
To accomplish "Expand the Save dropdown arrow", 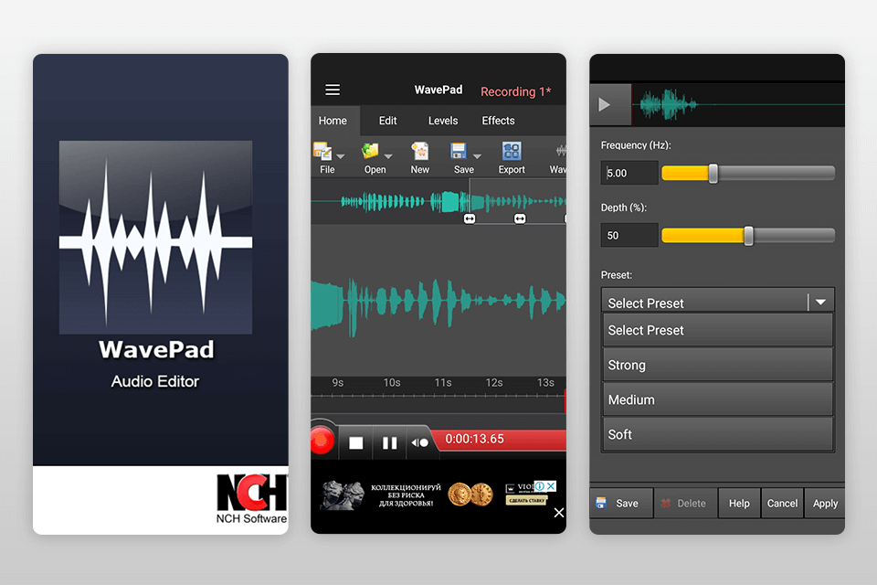I will (478, 157).
